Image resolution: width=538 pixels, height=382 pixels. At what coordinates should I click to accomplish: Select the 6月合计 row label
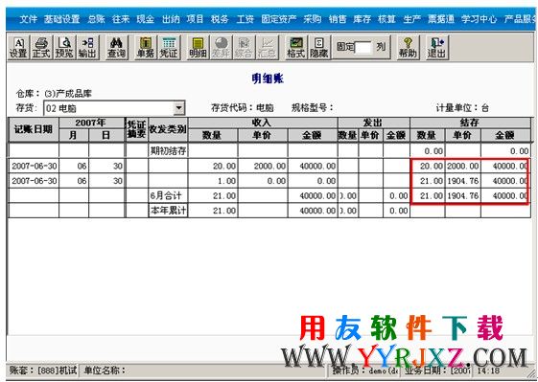168,195
